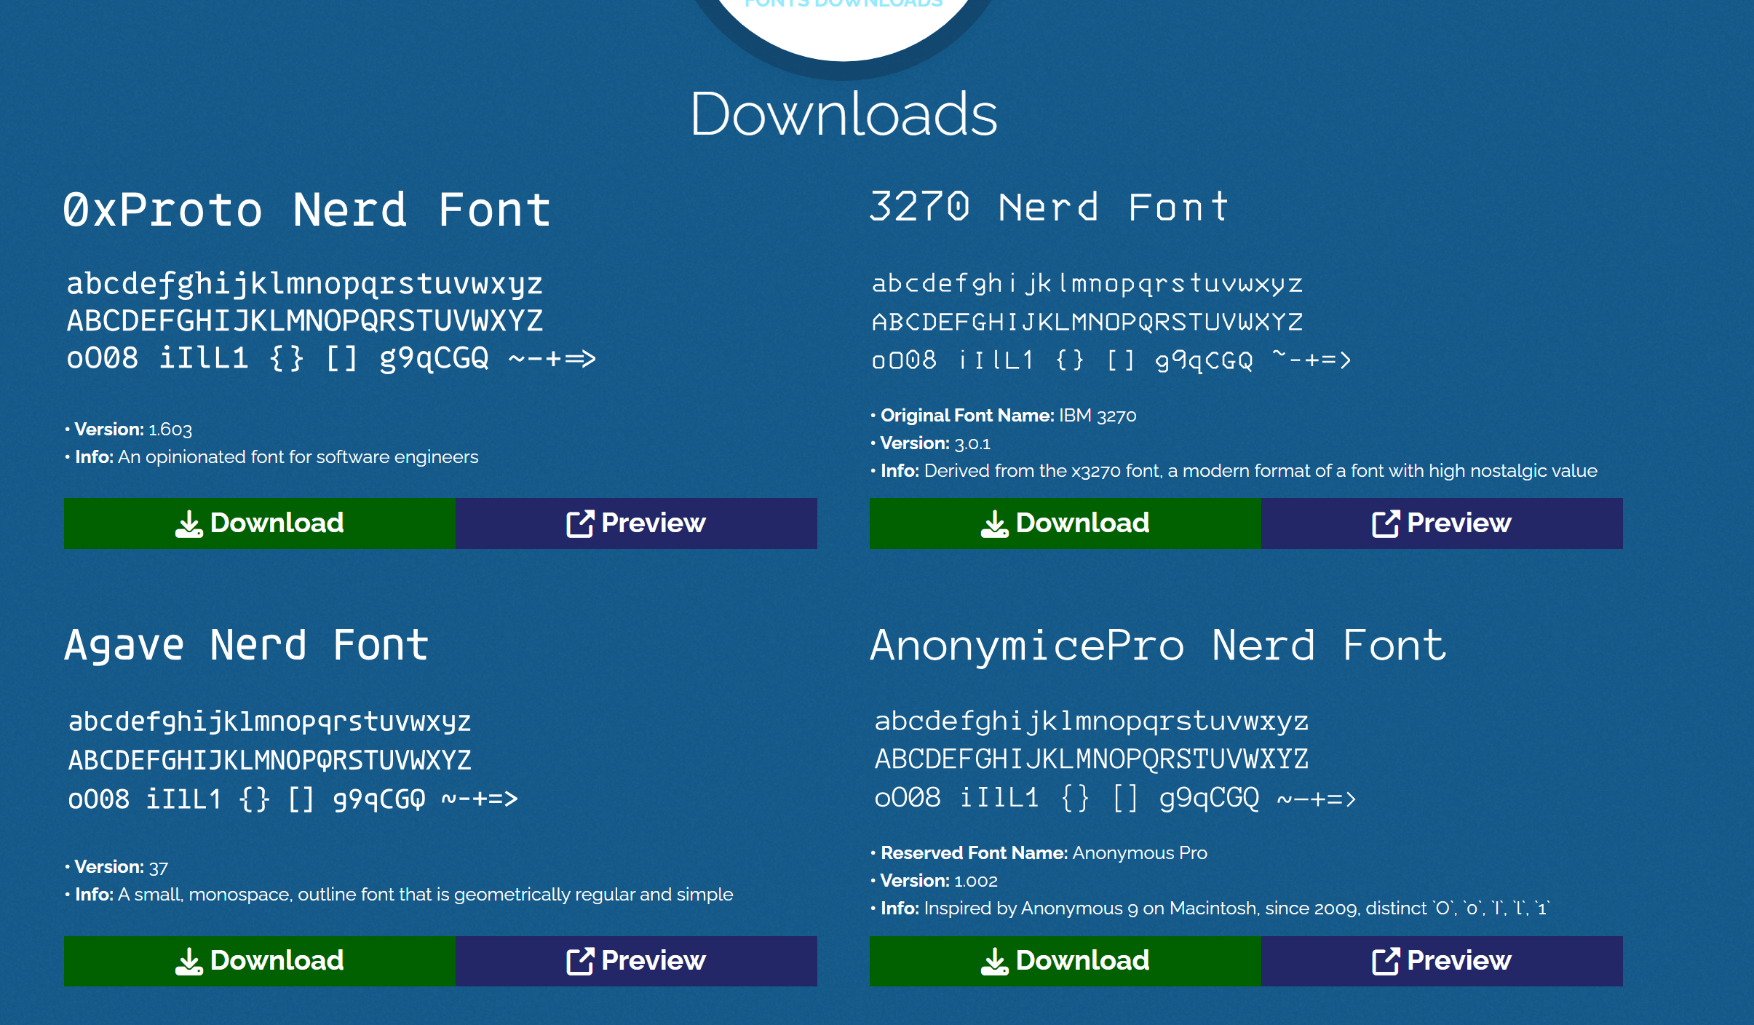Click the Version: 3.0.1 line
The width and height of the screenshot is (1754, 1025).
click(x=931, y=443)
